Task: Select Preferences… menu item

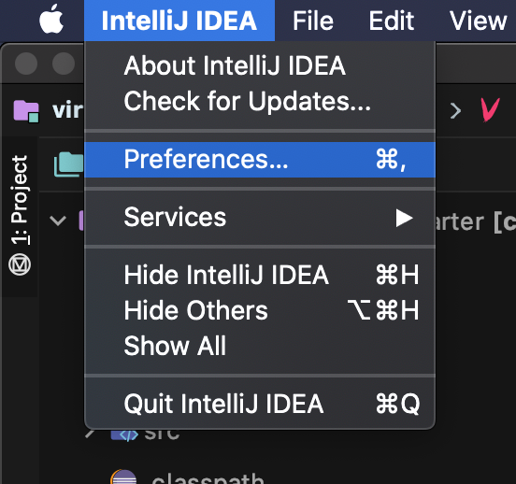Action: coord(260,160)
